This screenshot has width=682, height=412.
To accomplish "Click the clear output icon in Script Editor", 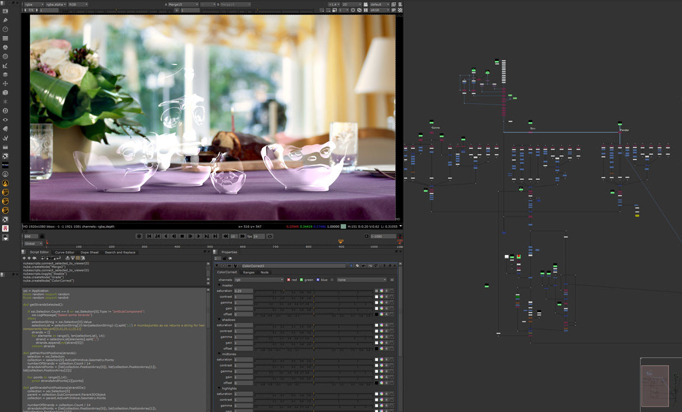I will 83,258.
